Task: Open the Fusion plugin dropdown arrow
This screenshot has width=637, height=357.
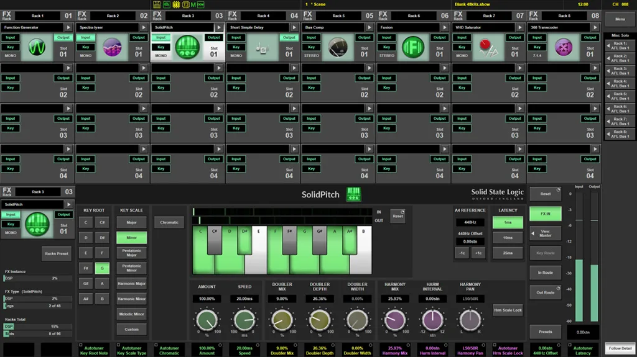Action: 444,27
